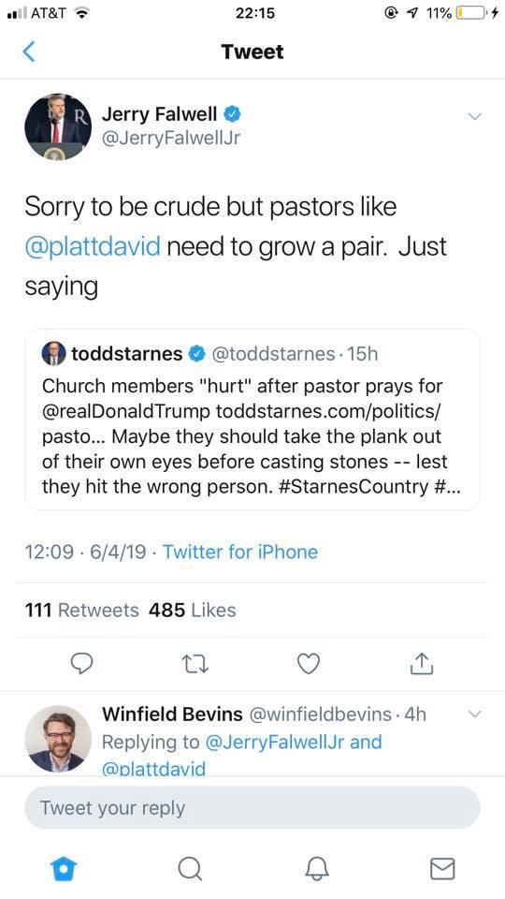The height and width of the screenshot is (899, 505).
Task: Like the tweet with heart icon
Action: pyautogui.click(x=310, y=664)
